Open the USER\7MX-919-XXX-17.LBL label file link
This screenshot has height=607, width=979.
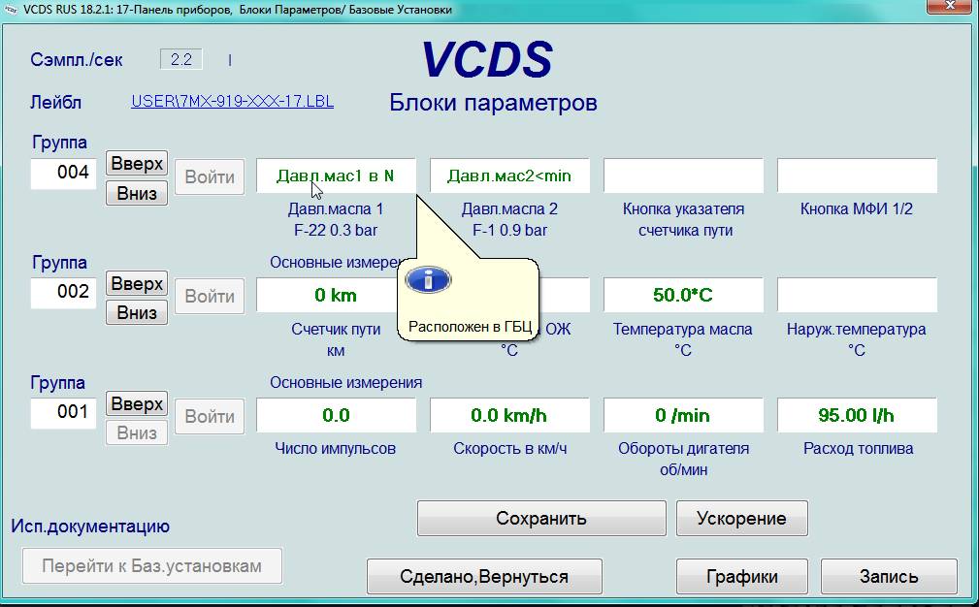232,101
